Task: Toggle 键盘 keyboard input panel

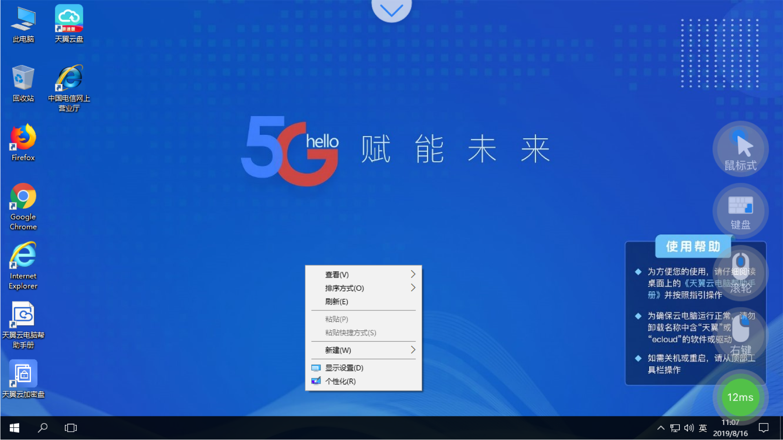Action: pos(741,209)
